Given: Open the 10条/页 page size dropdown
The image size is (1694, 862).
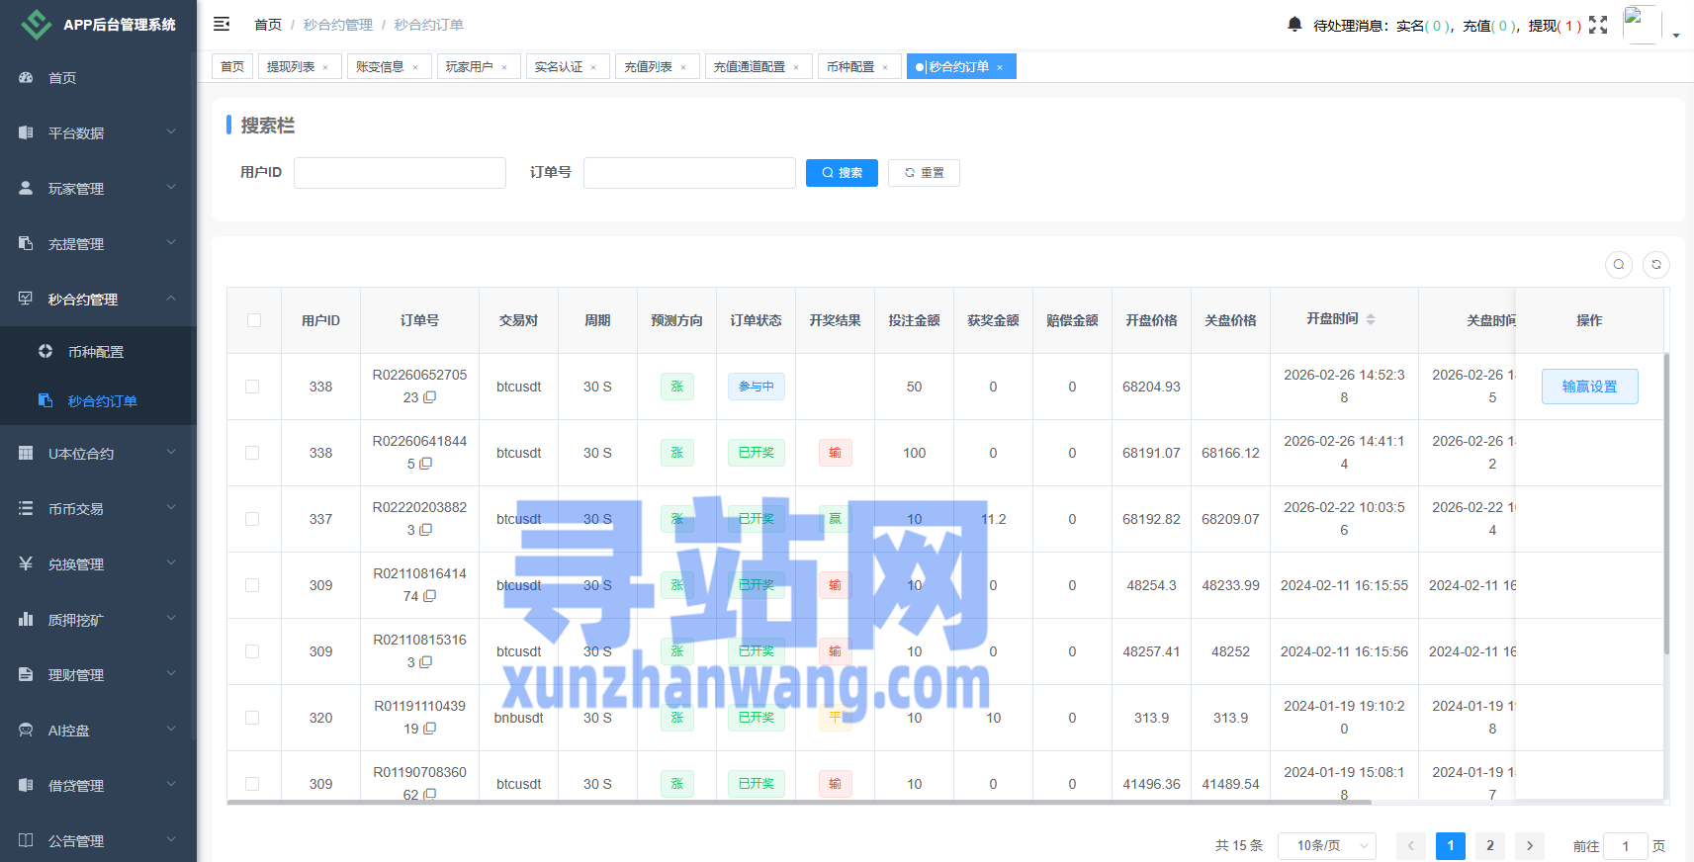Looking at the screenshot, I should 1326,845.
